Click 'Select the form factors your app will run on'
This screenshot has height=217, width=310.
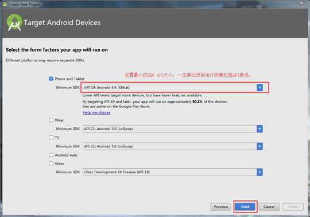click(57, 50)
